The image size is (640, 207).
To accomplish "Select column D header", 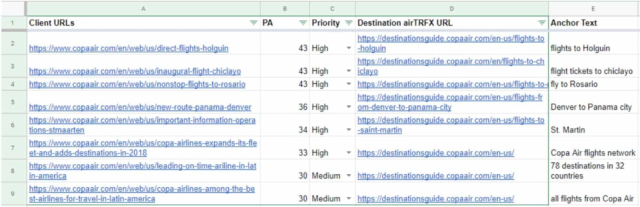I will pyautogui.click(x=452, y=8).
